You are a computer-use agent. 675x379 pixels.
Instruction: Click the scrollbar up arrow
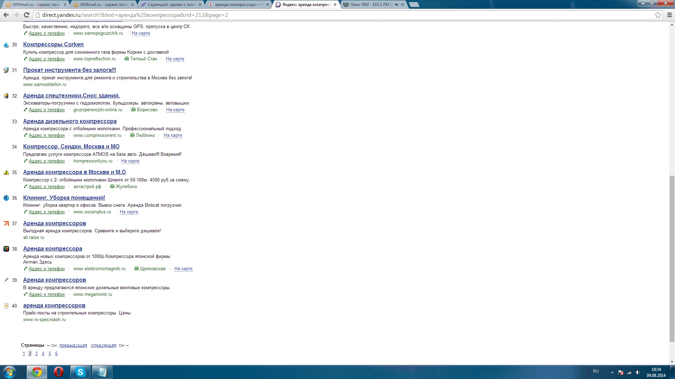(x=672, y=25)
